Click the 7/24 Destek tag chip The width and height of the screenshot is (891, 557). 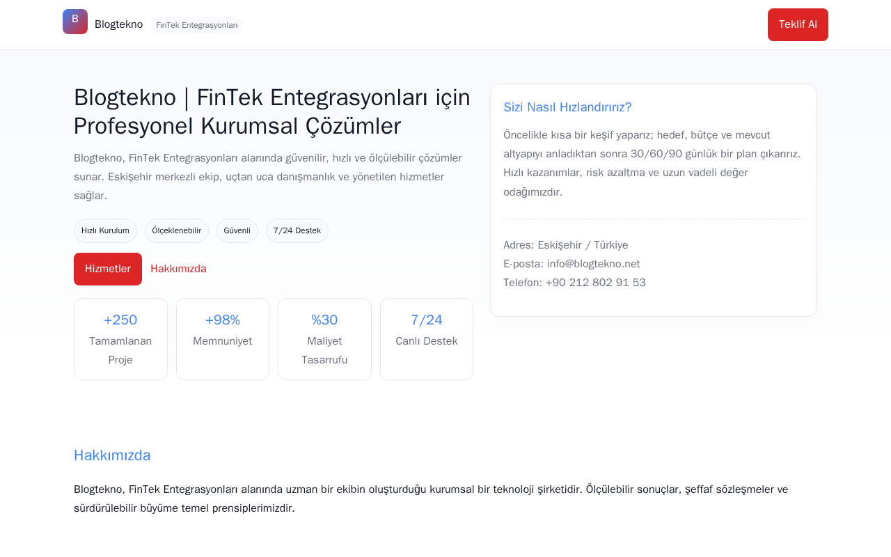coord(297,230)
